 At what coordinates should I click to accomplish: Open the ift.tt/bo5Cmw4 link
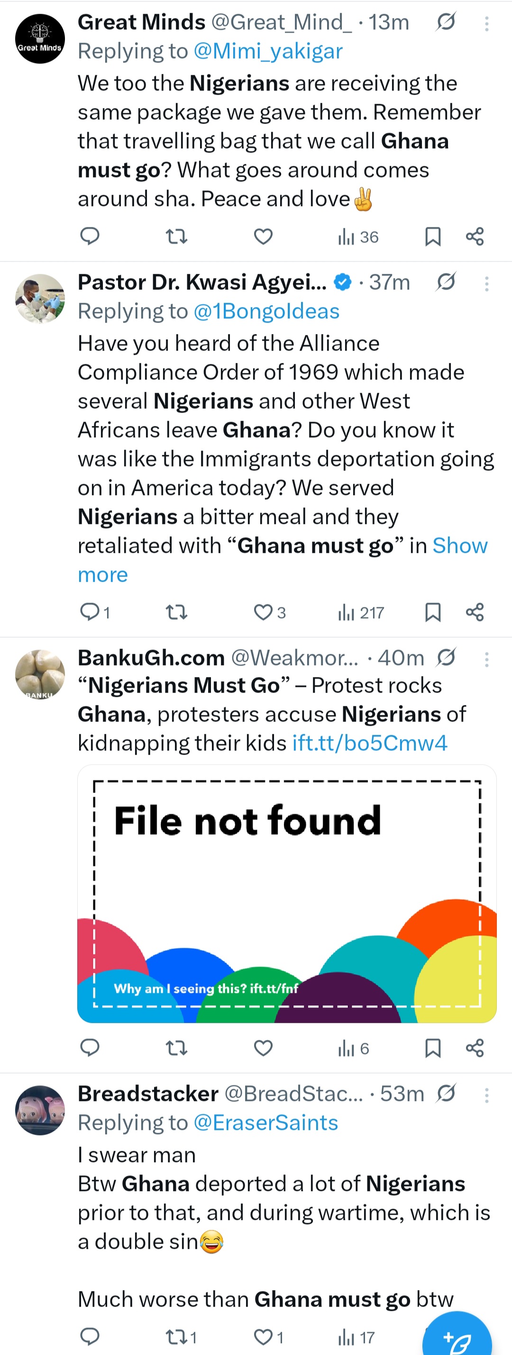coord(369,743)
